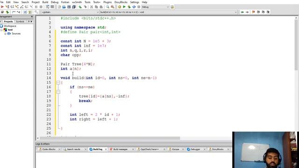Screen dimensions: 299x168
Task: Run the program with the green play icon
Action: coord(124,7)
